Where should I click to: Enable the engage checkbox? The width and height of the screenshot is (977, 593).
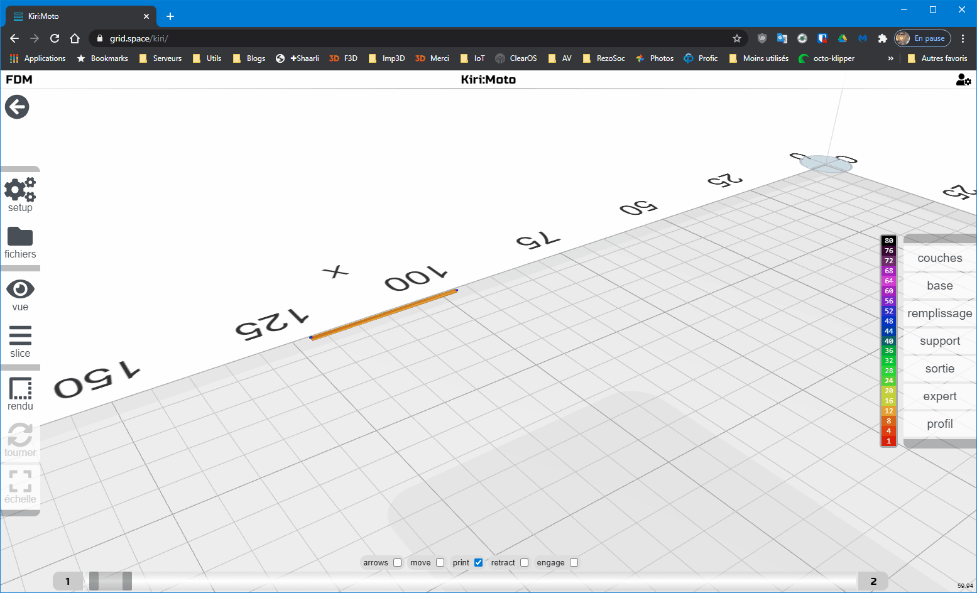(574, 563)
